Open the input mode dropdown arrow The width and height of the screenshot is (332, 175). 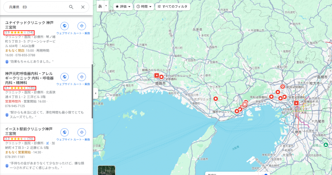pos(106,6)
